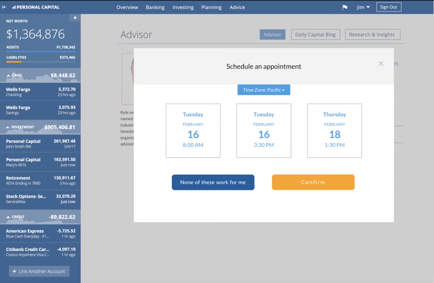The height and width of the screenshot is (283, 434).
Task: Open the Advice menu
Action: click(237, 7)
